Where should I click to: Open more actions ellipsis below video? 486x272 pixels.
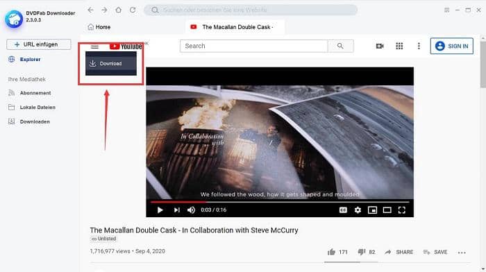(462, 253)
